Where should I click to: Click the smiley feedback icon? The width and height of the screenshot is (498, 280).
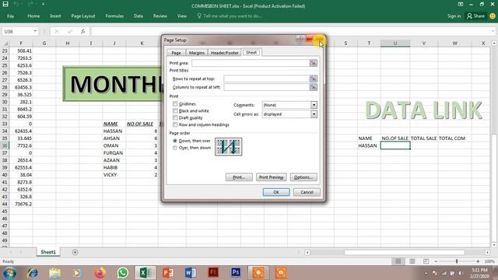coord(493,16)
